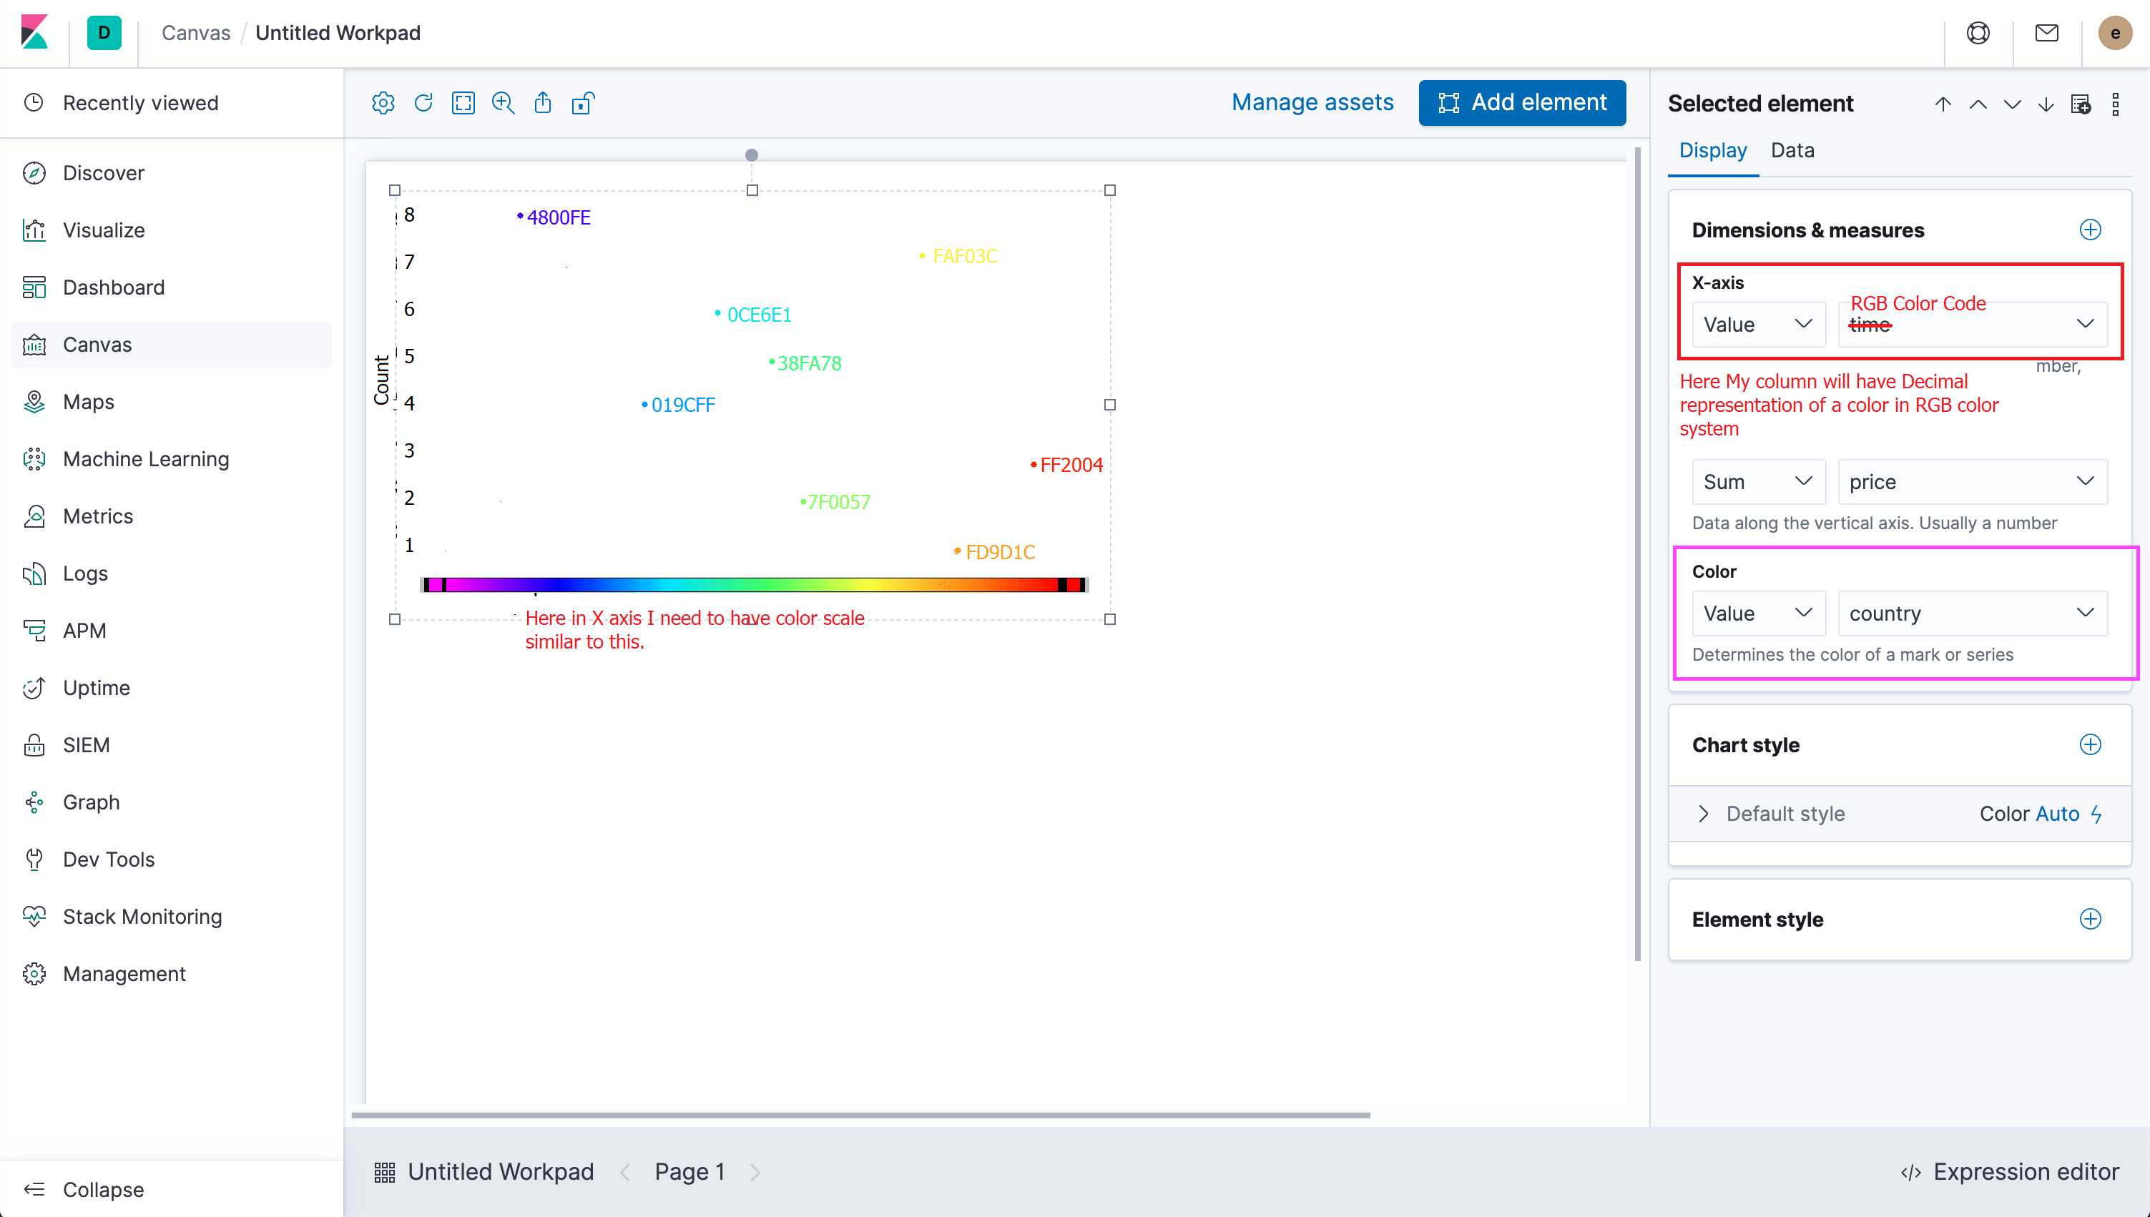Open the newsfeed mail icon
This screenshot has height=1217, width=2150.
coord(2046,34)
